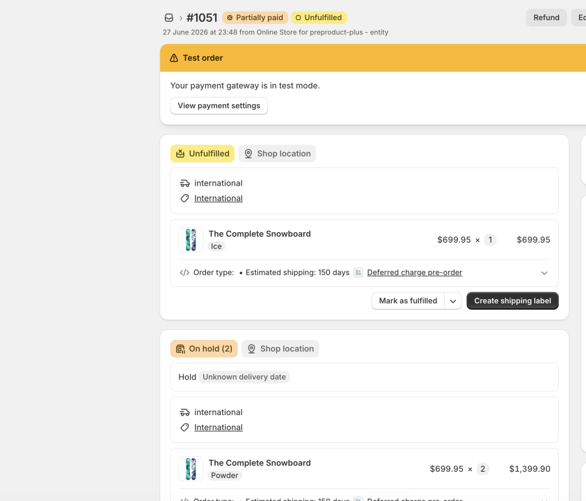This screenshot has width=586, height=501.
Task: Open the Refund action
Action: pyautogui.click(x=546, y=18)
